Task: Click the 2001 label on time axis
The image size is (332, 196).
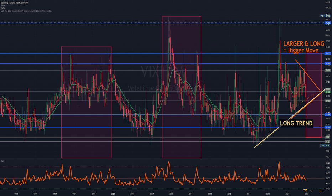Action: (x=94, y=194)
